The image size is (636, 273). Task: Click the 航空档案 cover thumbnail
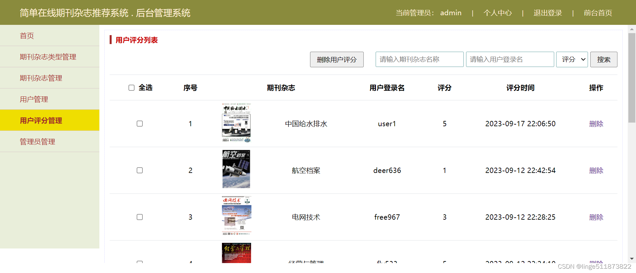236,169
